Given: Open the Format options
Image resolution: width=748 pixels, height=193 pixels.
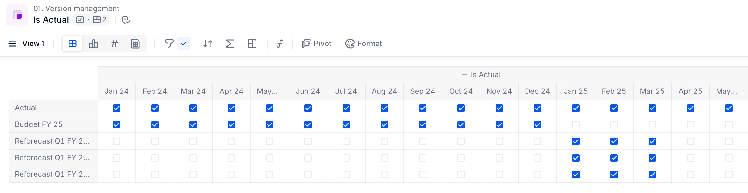Looking at the screenshot, I should coord(364,44).
